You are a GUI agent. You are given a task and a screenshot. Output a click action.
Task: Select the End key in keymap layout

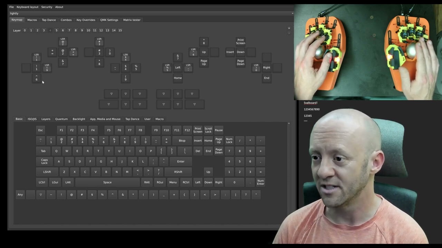point(267,78)
